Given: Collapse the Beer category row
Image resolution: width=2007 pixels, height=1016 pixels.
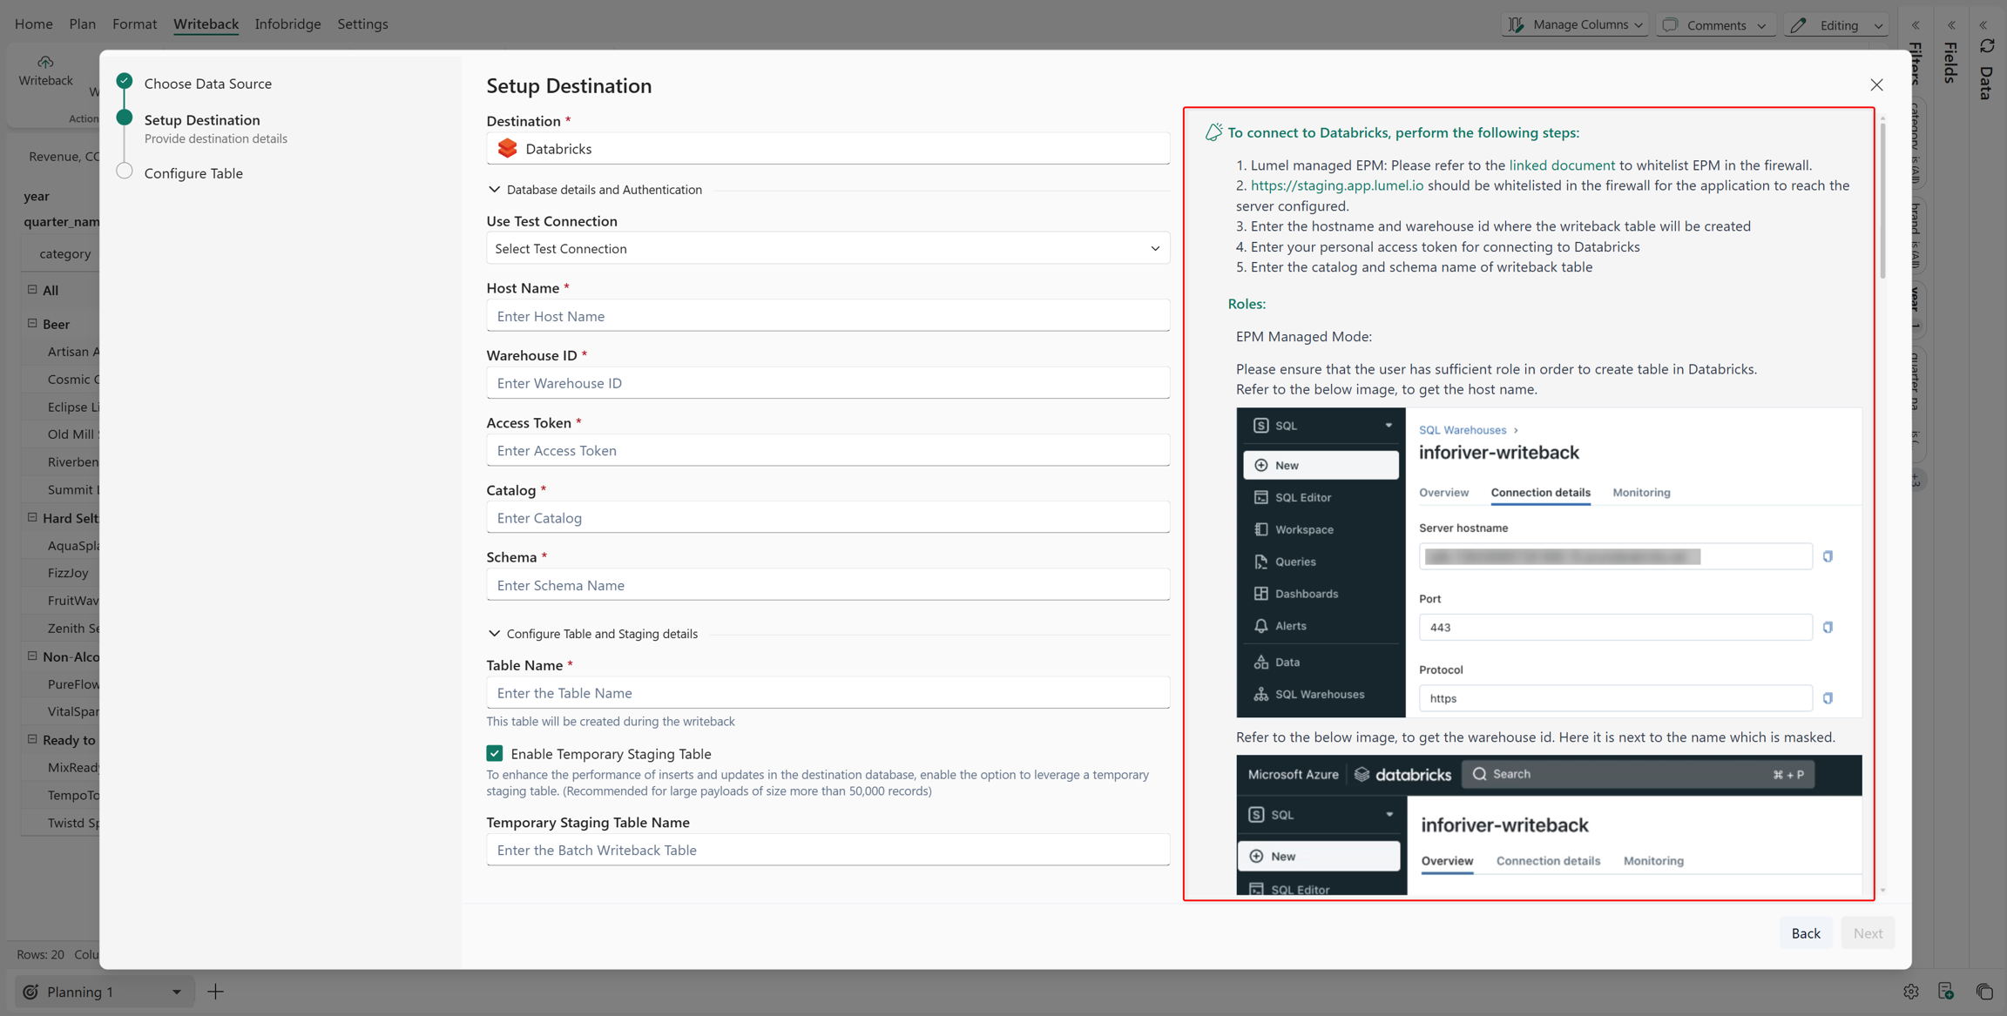Looking at the screenshot, I should 32,323.
